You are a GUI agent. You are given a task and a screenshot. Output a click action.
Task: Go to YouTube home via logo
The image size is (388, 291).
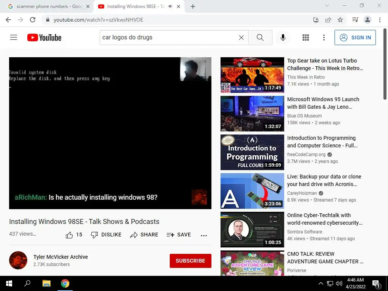44,38
